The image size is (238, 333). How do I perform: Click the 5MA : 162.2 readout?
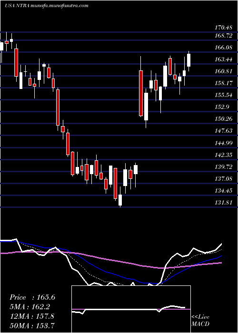31,307
